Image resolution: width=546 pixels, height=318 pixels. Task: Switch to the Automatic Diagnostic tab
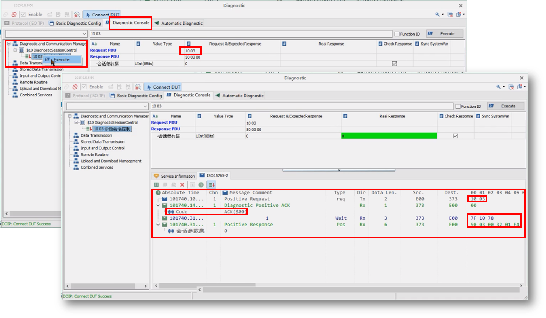click(240, 96)
